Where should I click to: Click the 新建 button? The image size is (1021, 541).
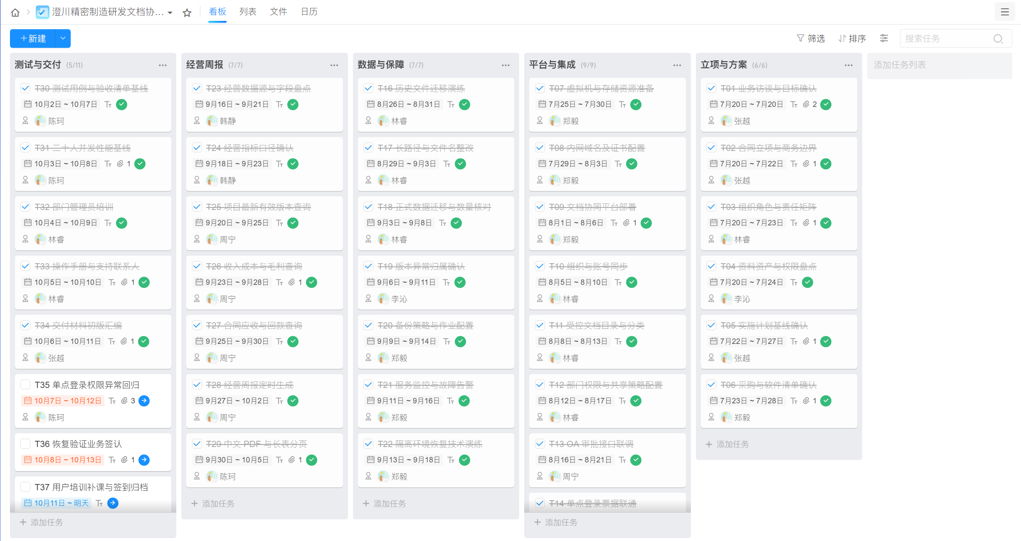(32, 38)
